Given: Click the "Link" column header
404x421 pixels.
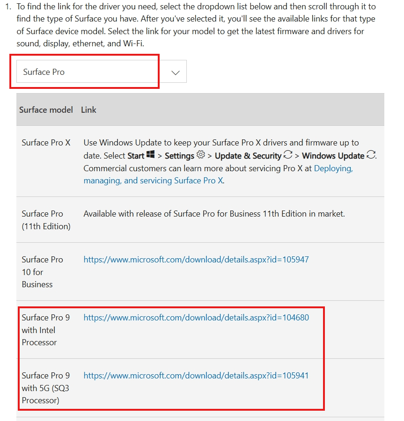Looking at the screenshot, I should point(88,110).
